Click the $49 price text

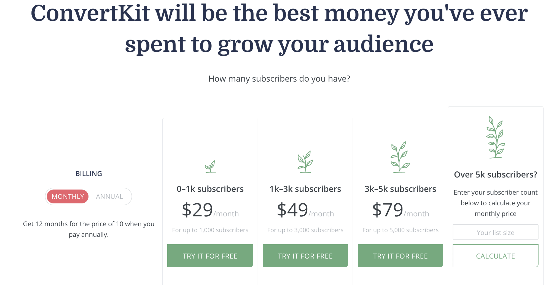[x=292, y=210]
